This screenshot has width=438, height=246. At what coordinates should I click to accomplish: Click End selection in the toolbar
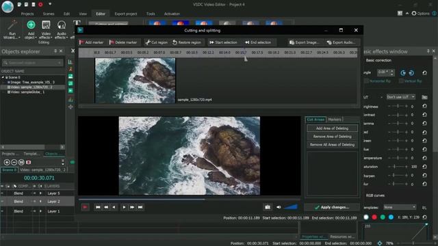click(x=258, y=42)
